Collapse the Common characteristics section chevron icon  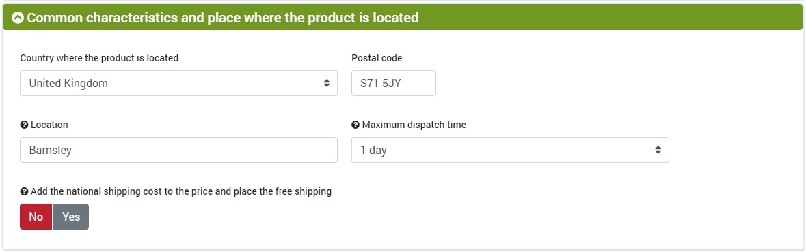click(18, 18)
